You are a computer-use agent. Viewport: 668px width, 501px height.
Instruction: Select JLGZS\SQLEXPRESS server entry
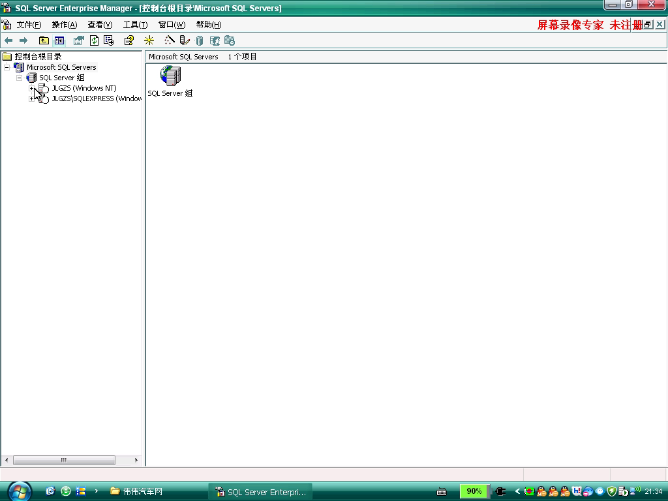[97, 99]
